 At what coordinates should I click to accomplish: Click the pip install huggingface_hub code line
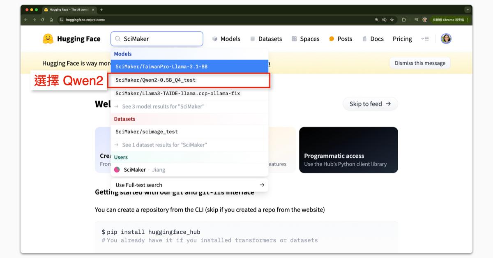point(151,232)
